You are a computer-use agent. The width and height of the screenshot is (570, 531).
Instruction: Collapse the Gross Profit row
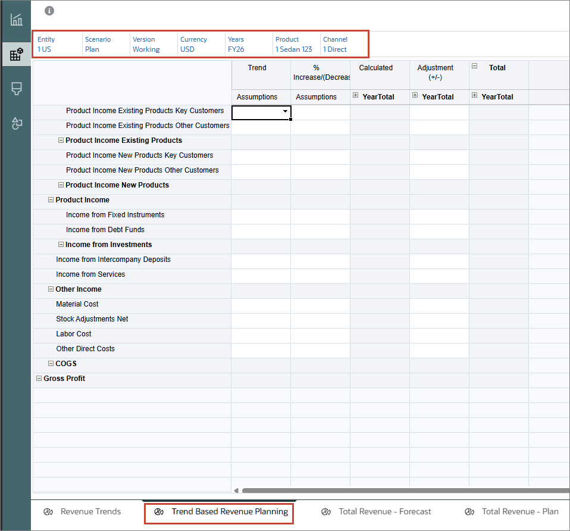coord(39,379)
